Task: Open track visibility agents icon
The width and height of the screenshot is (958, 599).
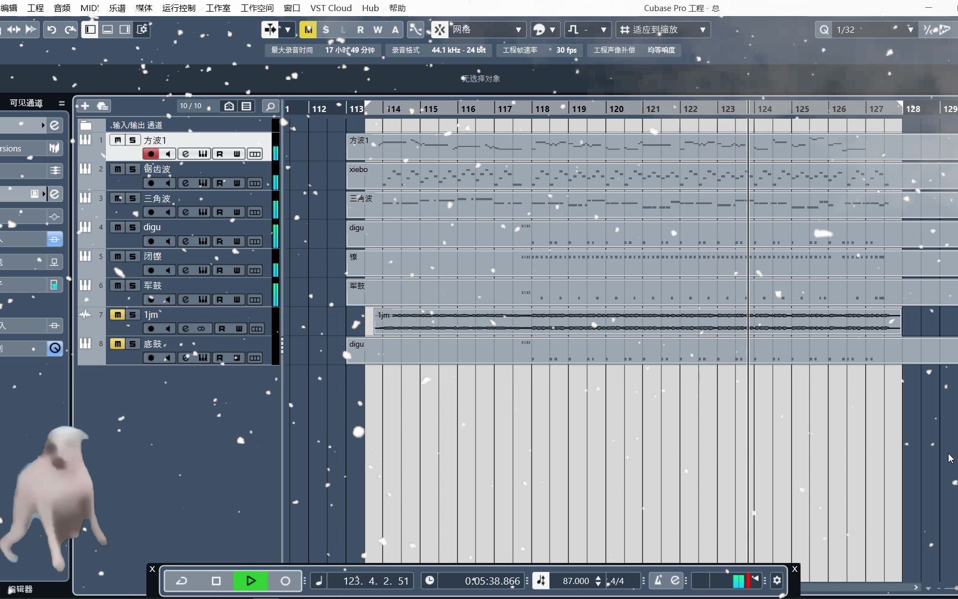Action: pyautogui.click(x=229, y=106)
